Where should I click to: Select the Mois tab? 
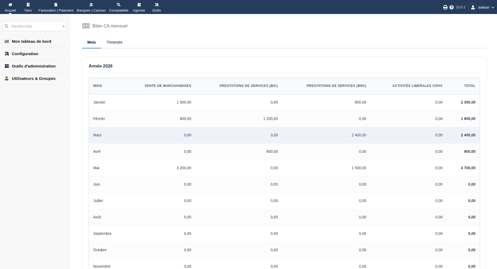(92, 42)
